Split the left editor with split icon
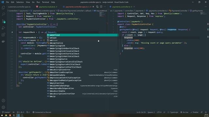 101,6
